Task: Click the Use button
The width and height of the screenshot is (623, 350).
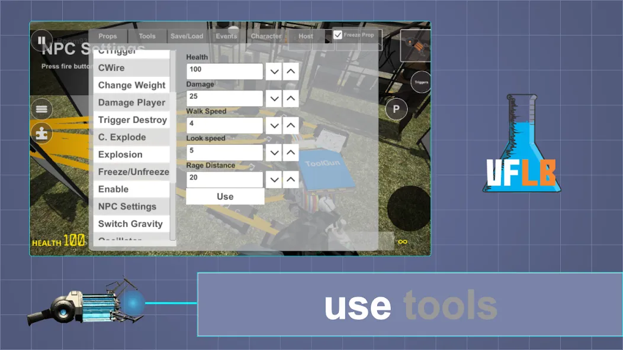Action: pyautogui.click(x=225, y=196)
